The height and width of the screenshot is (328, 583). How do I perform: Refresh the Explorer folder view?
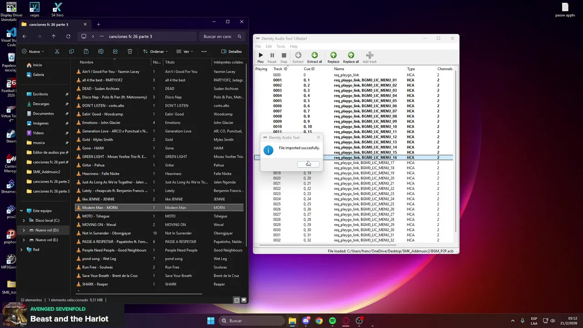coord(68,36)
